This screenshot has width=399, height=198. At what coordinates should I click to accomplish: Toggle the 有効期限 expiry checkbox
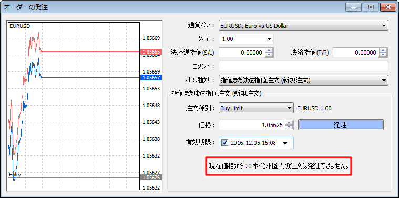point(224,143)
